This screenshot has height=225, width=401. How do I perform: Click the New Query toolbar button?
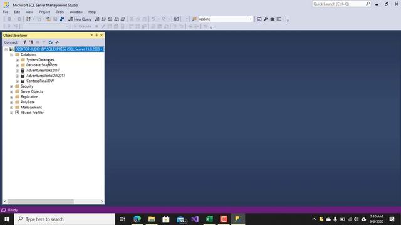click(x=80, y=19)
